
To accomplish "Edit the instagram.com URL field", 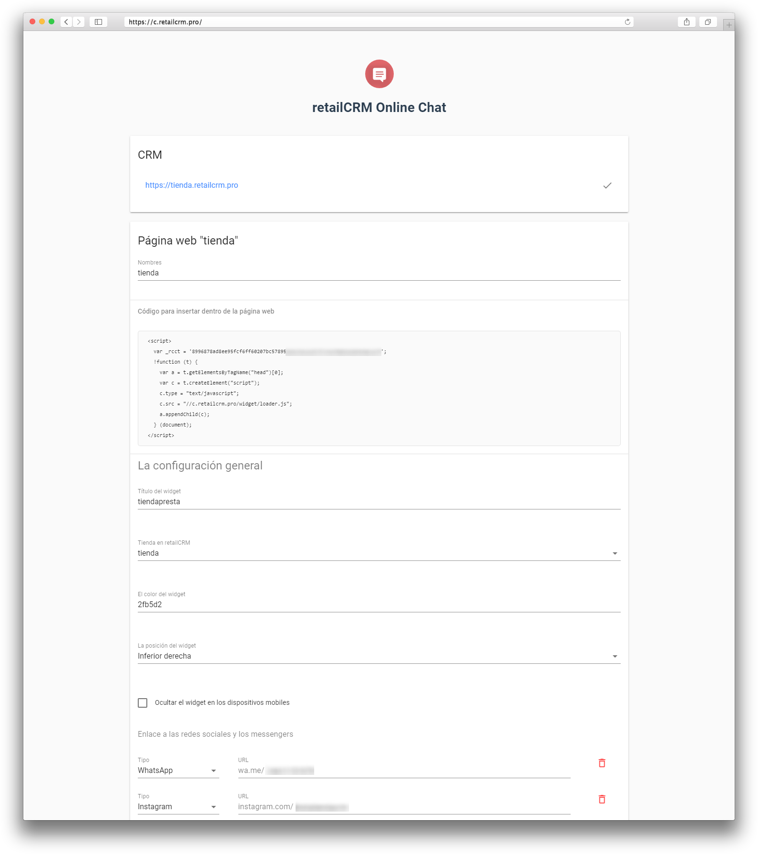I will coord(404,807).
